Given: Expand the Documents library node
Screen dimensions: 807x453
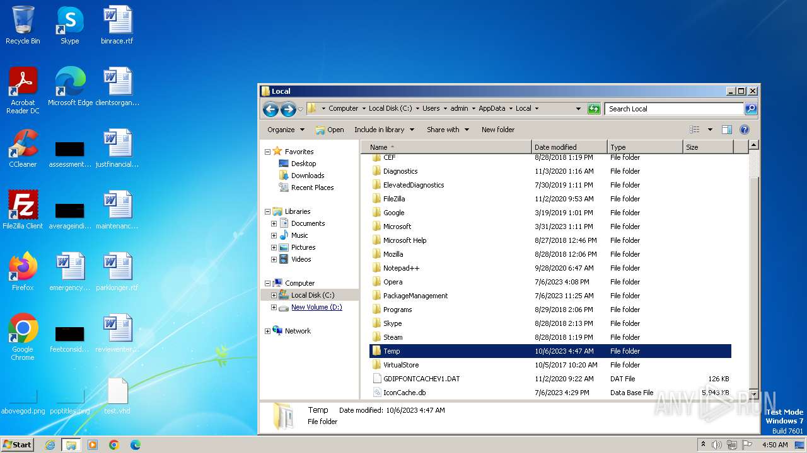Looking at the screenshot, I should pyautogui.click(x=274, y=224).
